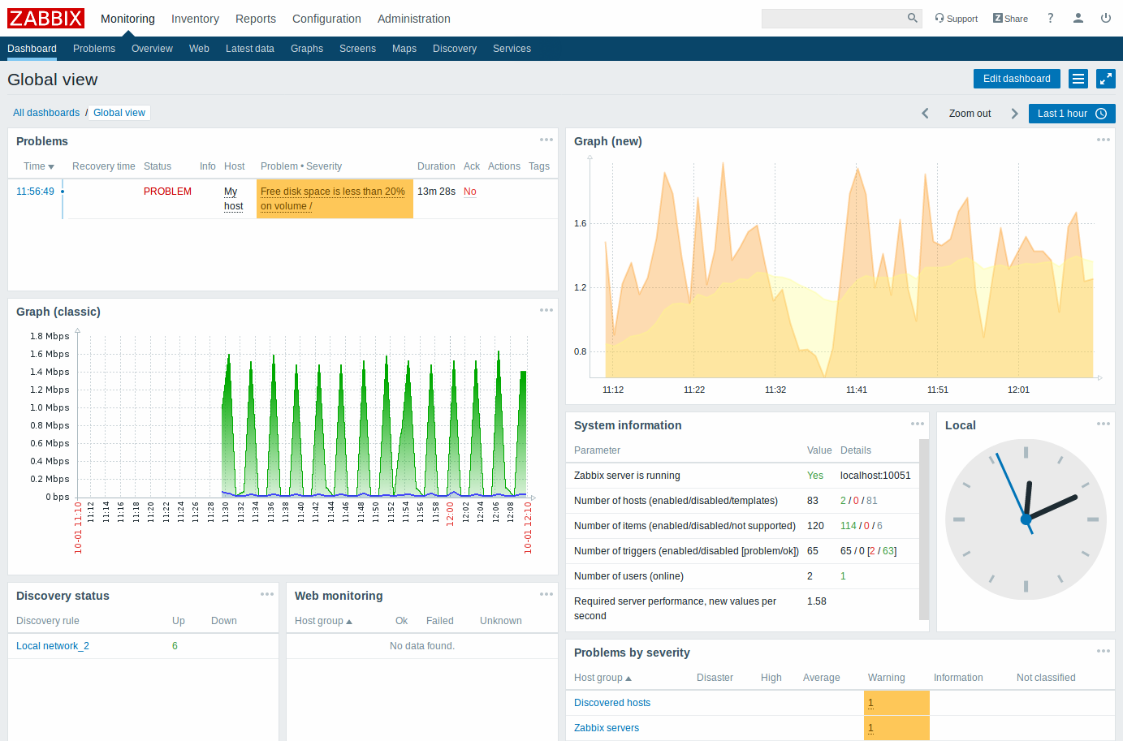This screenshot has height=741, width=1123.
Task: Open Web monitoring widget options menu
Action: 546,594
